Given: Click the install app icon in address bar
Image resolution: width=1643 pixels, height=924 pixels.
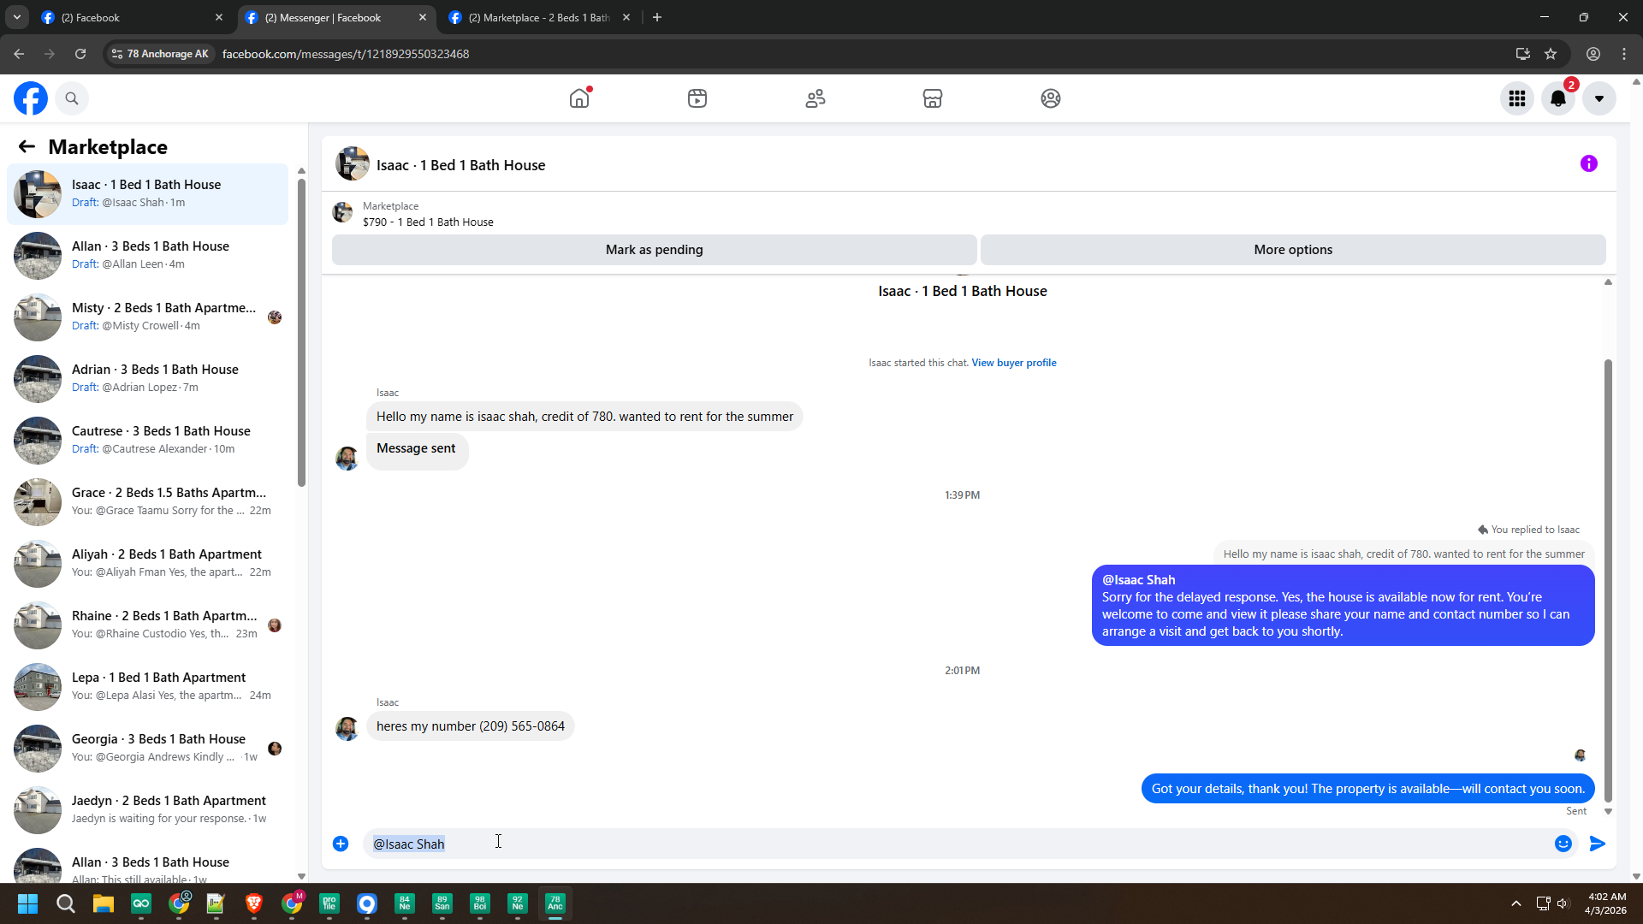Looking at the screenshot, I should (x=1523, y=54).
